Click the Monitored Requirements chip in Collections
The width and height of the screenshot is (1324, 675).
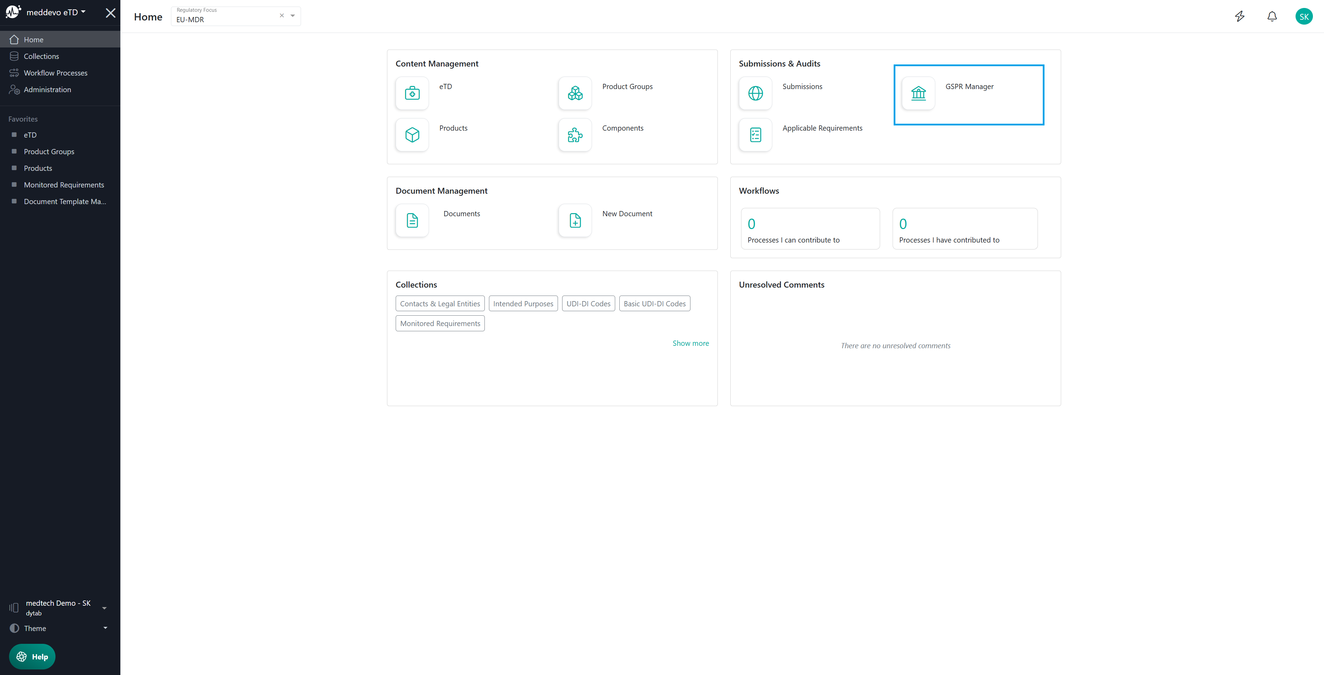(440, 323)
